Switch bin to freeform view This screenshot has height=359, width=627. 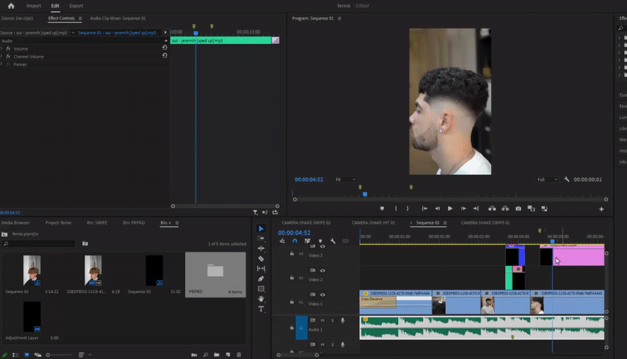38,355
